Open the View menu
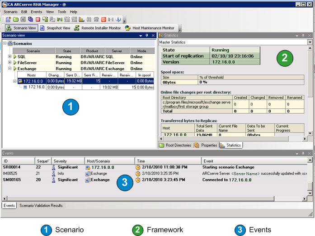Image resolution: width=315 pixels, height=236 pixels. pyautogui.click(x=50, y=12)
